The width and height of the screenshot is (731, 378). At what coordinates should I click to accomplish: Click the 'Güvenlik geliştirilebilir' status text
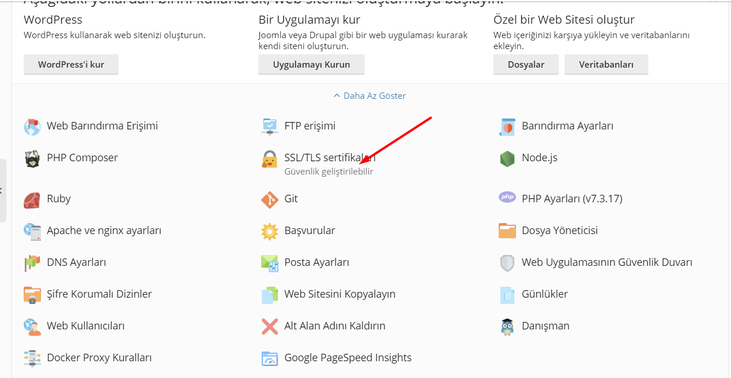(x=329, y=172)
